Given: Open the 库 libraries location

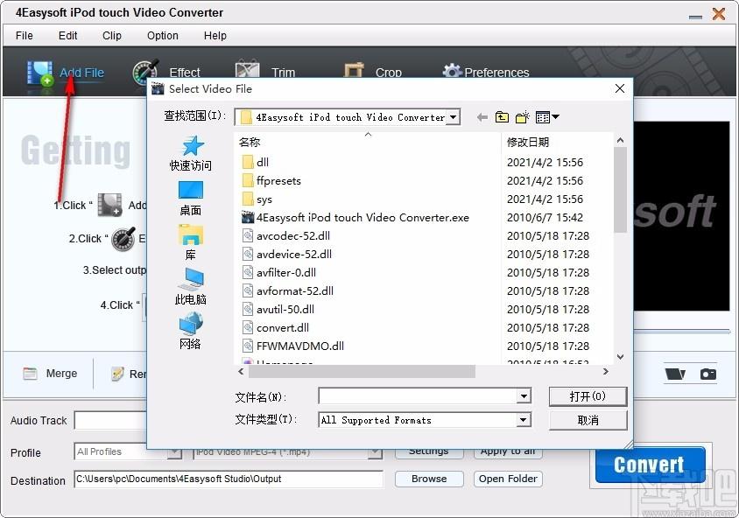Looking at the screenshot, I should click(190, 243).
